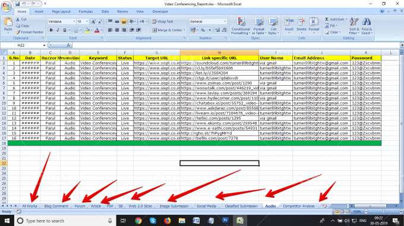Click in the formula bar
The height and width of the screenshot is (226, 404).
[236, 45]
